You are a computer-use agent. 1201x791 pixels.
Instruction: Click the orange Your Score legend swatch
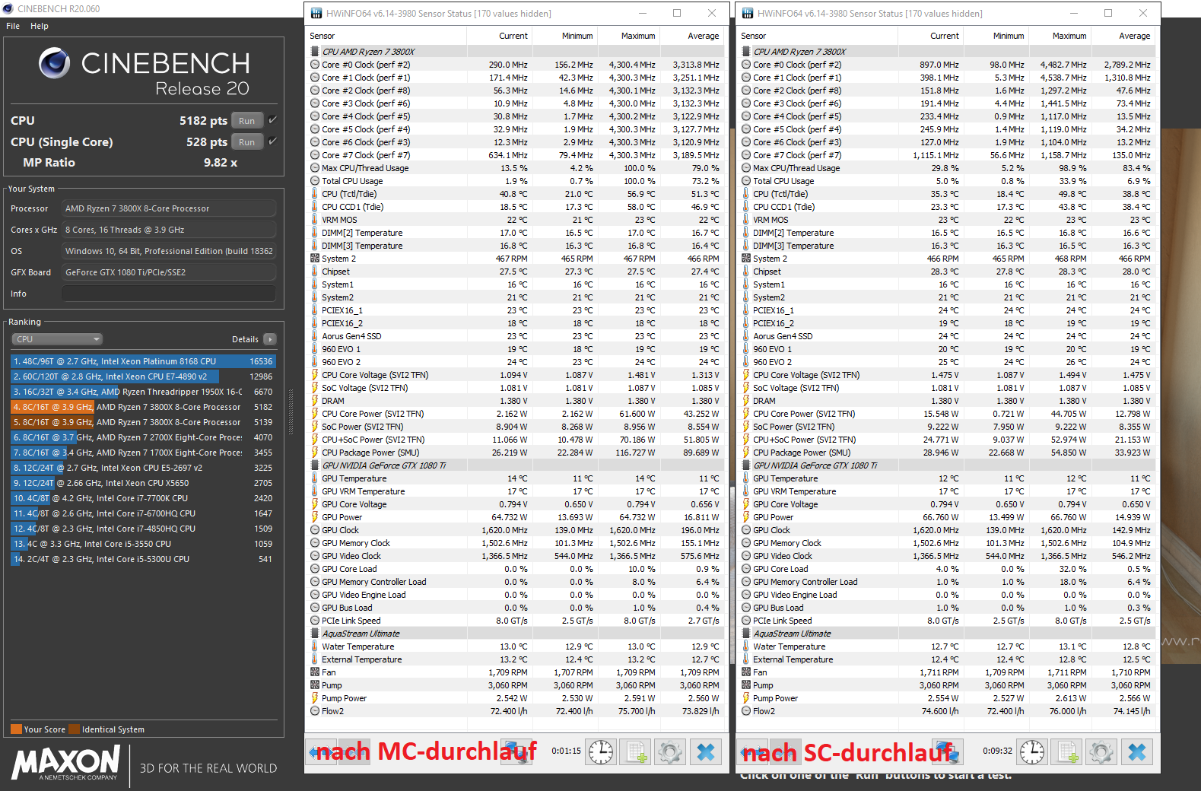tap(16, 729)
